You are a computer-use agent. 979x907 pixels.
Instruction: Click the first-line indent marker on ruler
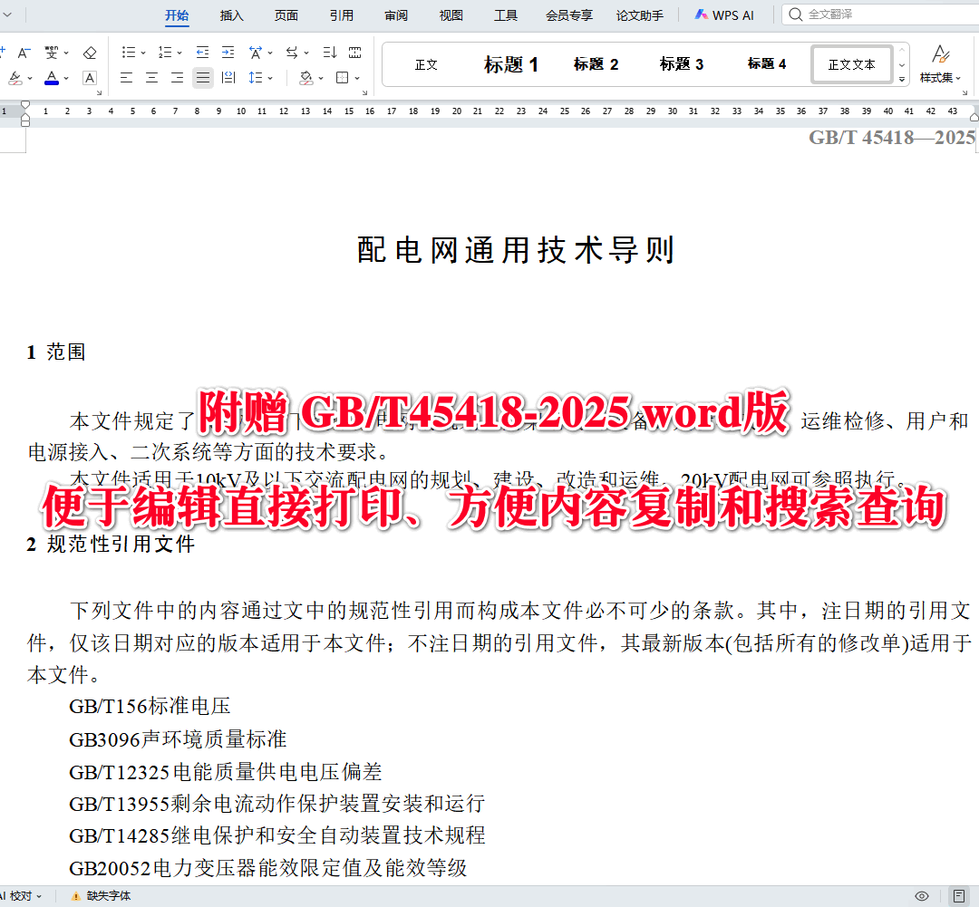[x=25, y=105]
